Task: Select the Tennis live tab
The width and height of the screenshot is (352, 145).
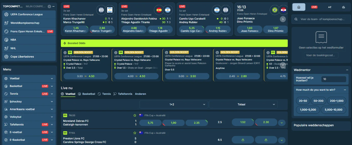Action: 104,94
